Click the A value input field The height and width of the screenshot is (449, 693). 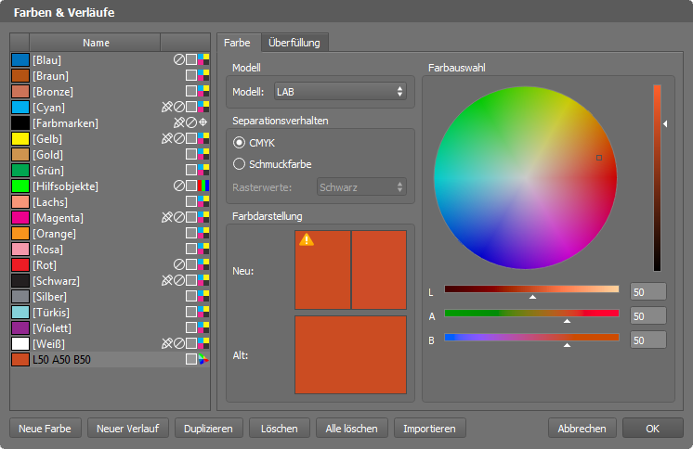click(x=647, y=316)
